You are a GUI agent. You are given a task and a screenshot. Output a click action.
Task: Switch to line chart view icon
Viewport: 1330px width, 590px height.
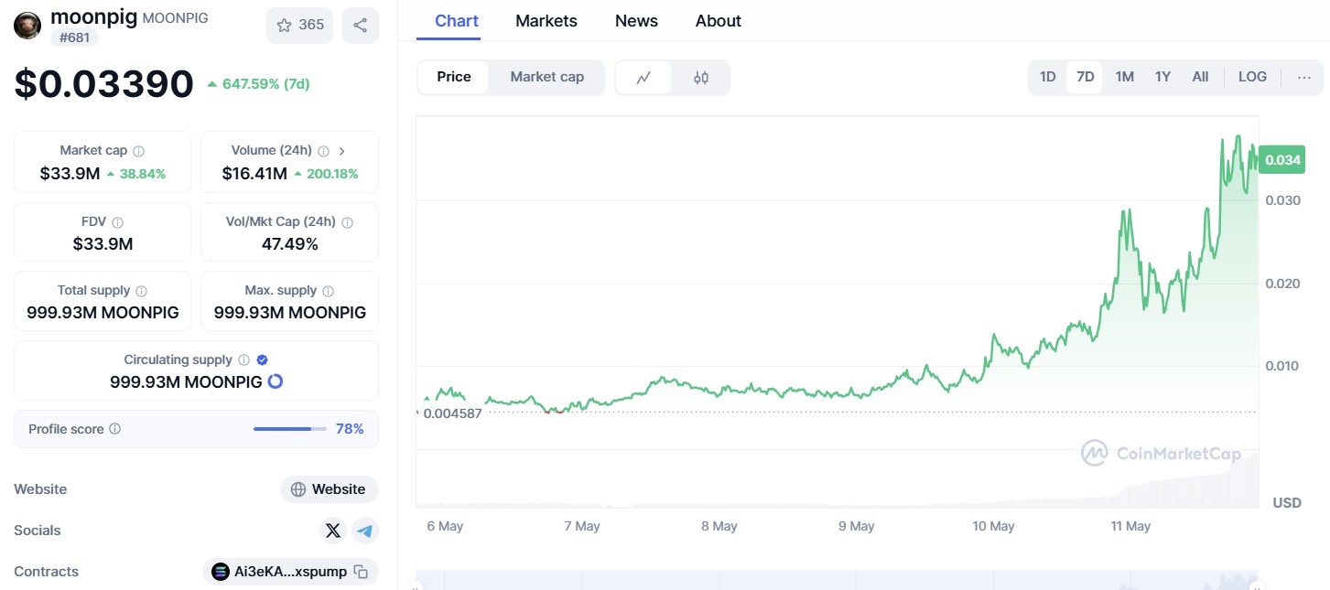pyautogui.click(x=643, y=78)
